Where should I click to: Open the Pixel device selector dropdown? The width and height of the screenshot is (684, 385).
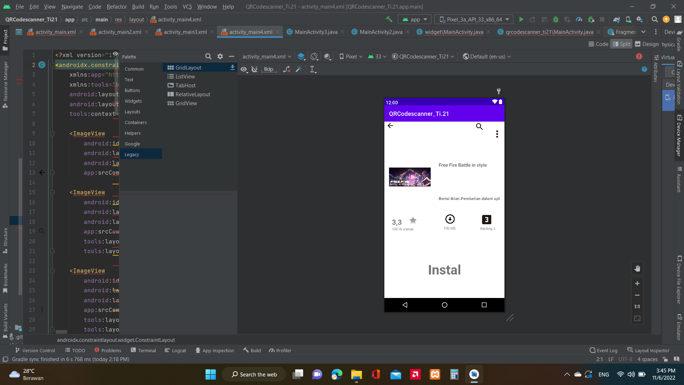[x=351, y=56]
